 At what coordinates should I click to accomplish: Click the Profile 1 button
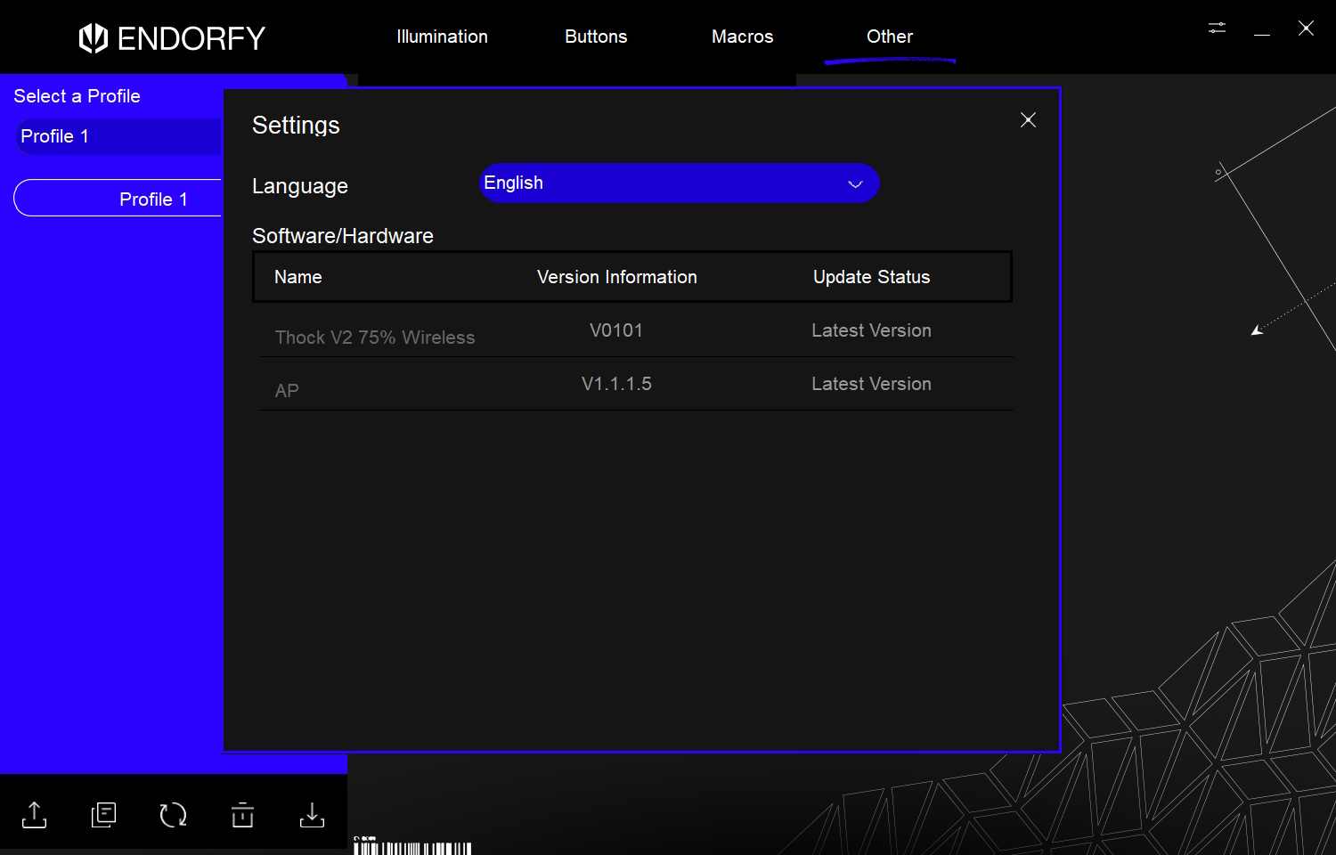[x=154, y=199]
